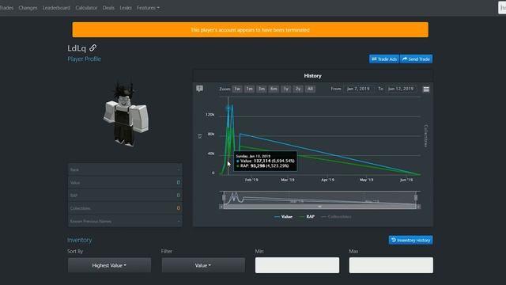Open chart comments speech bubble icon

(199, 89)
